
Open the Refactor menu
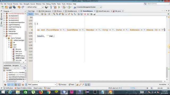39,4
